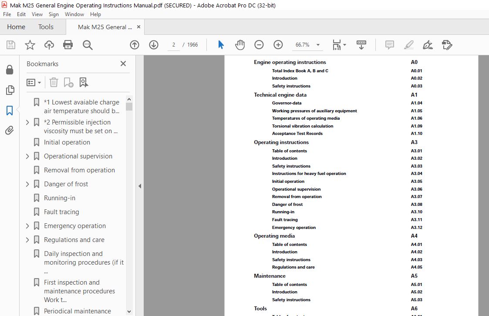This screenshot has width=489, height=316.
Task: Open zoom level dropdown arrow
Action: 318,45
